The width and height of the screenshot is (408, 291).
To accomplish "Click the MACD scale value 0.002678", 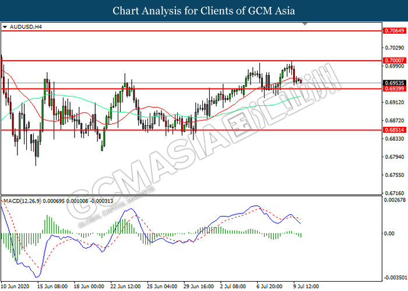I will click(x=395, y=200).
